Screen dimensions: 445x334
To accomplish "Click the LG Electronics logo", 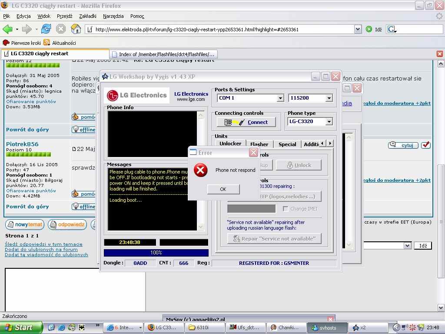I will point(137,95).
